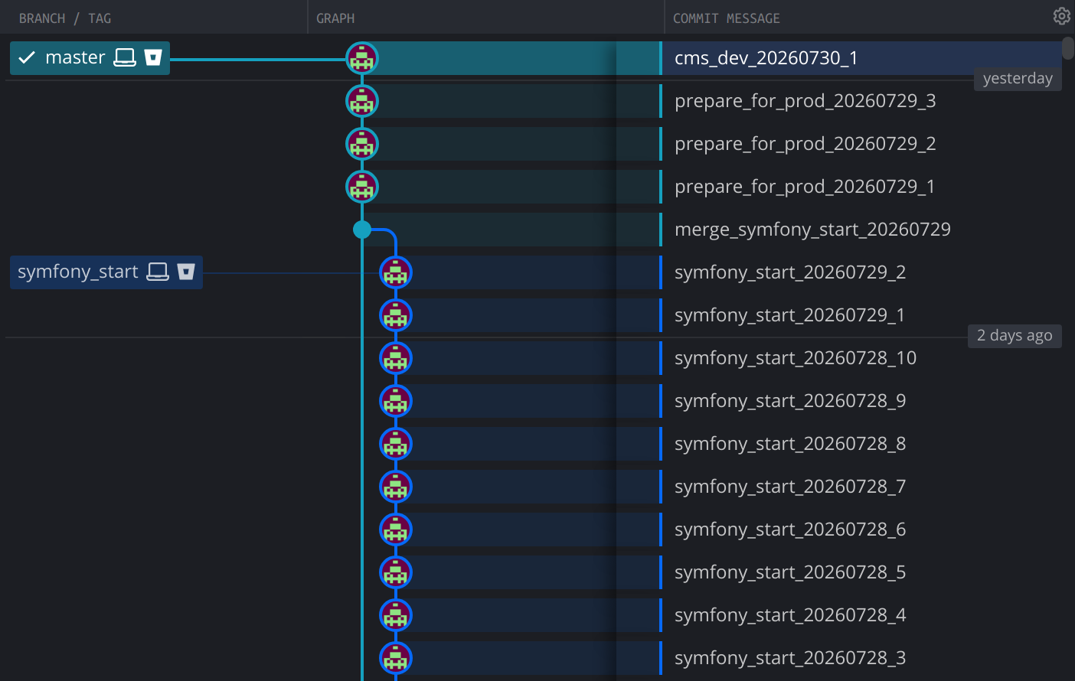Viewport: 1075px width, 681px height.
Task: Select commit message merge_symfony_start_20260729
Action: [x=812, y=230]
